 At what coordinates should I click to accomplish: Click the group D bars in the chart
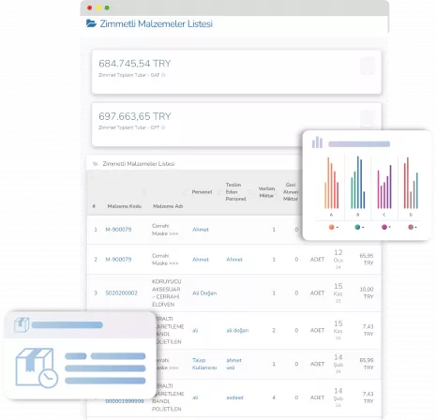[411, 183]
